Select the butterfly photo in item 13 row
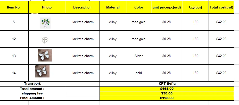 tap(45, 55)
